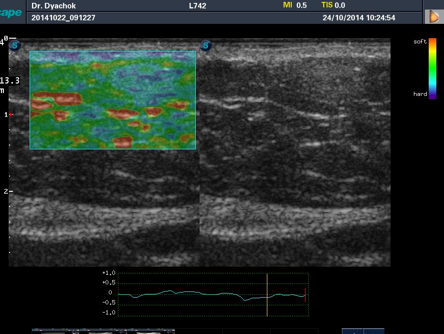Click the date and time display
The image size is (444, 334).
(x=359, y=18)
